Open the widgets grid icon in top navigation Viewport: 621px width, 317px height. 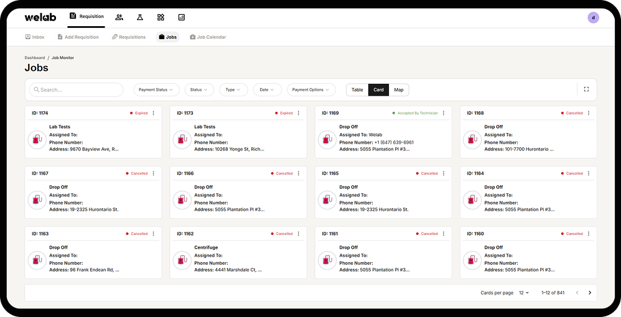coord(161,17)
